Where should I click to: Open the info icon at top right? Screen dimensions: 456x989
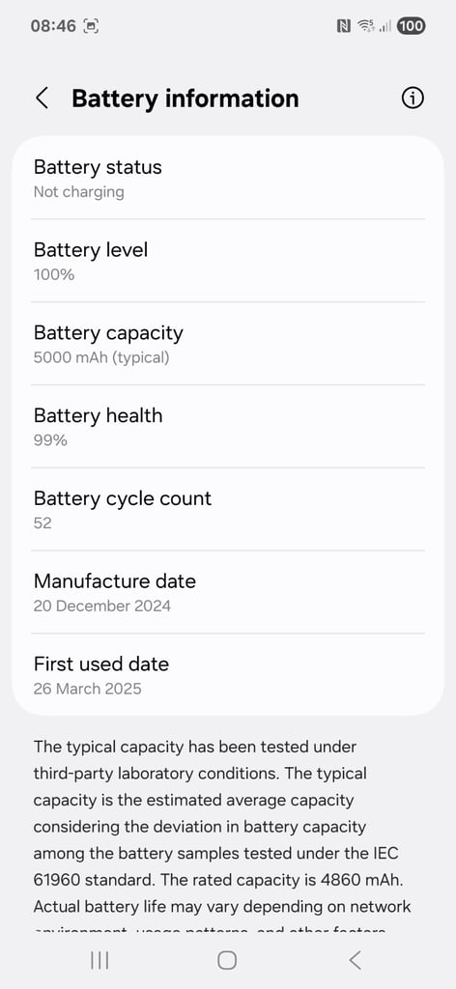[413, 99]
